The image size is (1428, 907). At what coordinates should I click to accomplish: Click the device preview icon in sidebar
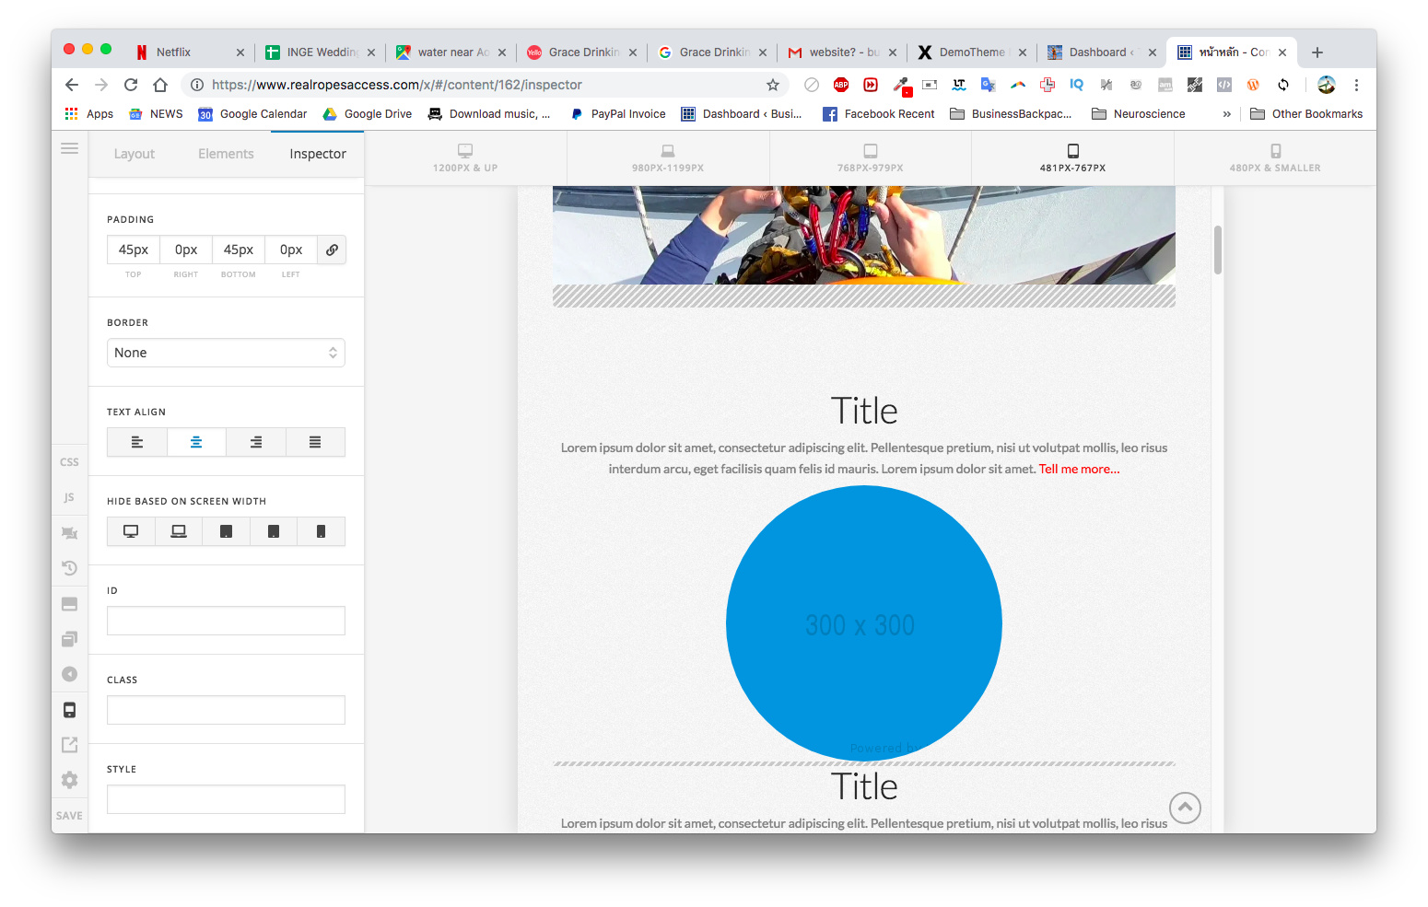(x=69, y=710)
